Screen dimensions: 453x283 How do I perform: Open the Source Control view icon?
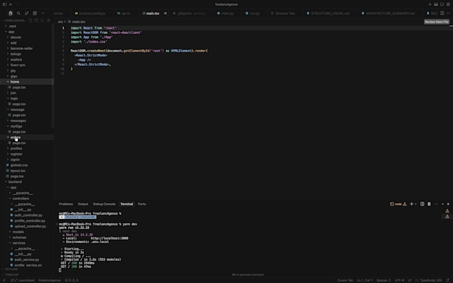pos(27,13)
